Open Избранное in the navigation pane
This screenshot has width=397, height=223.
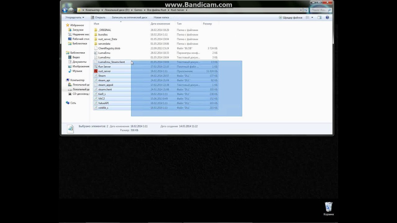point(77,25)
